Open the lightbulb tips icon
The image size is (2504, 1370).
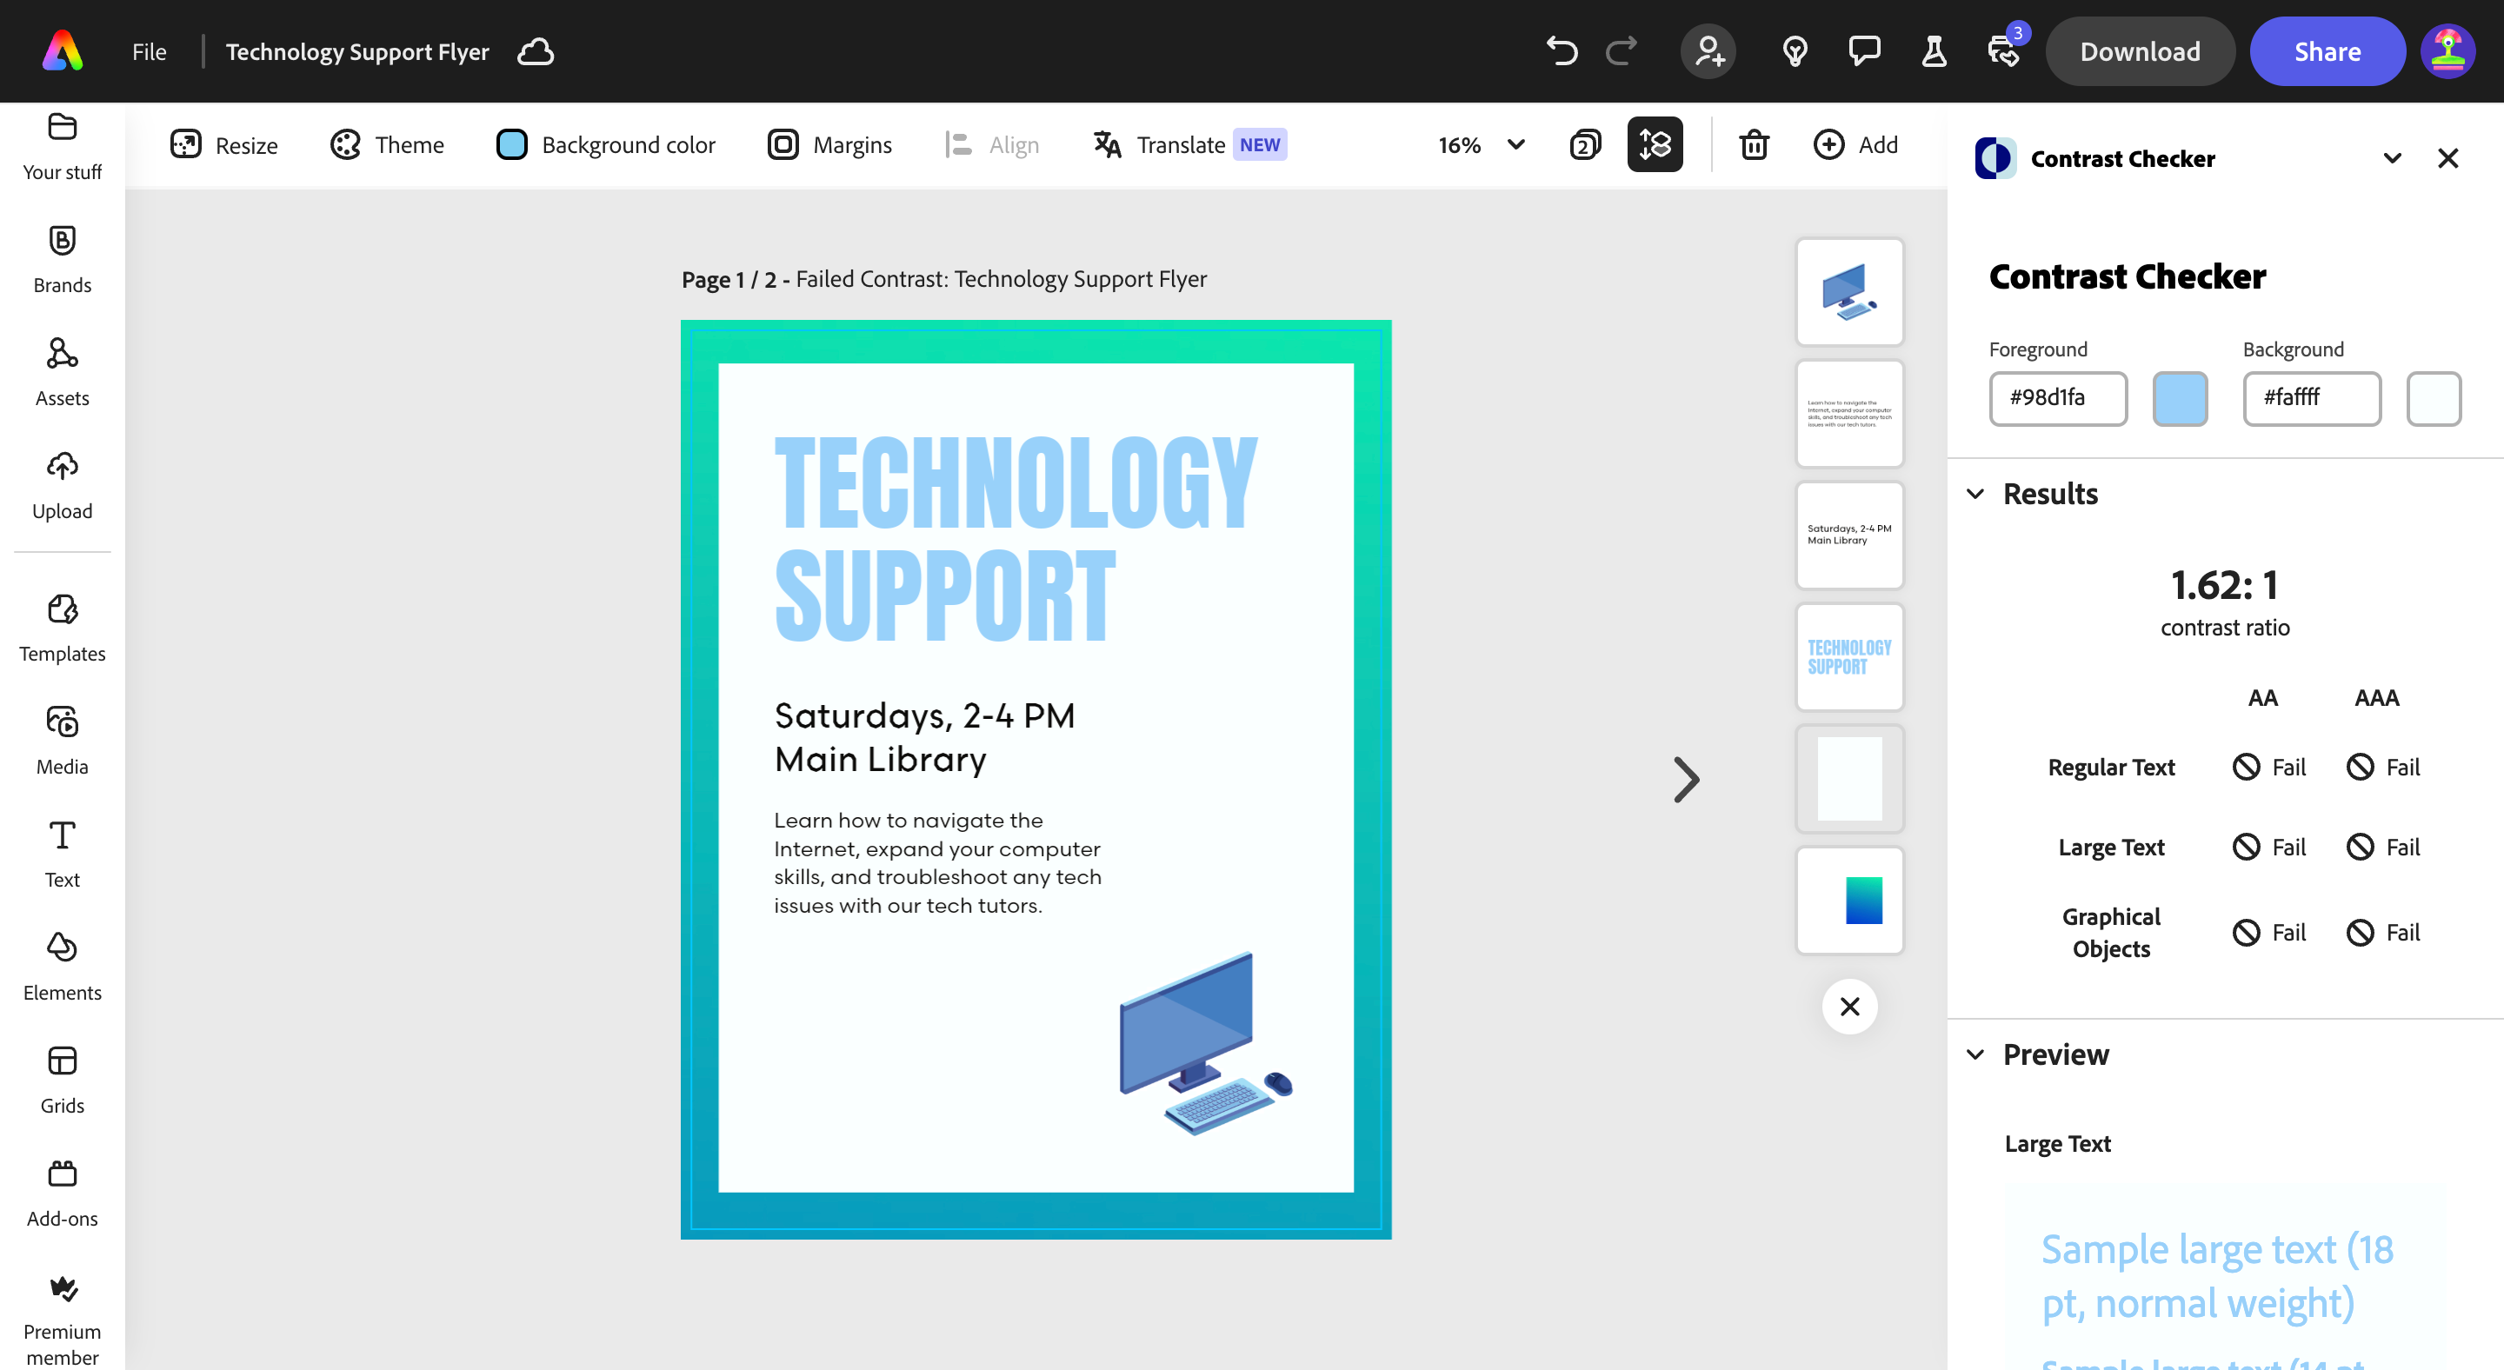[x=1795, y=51]
